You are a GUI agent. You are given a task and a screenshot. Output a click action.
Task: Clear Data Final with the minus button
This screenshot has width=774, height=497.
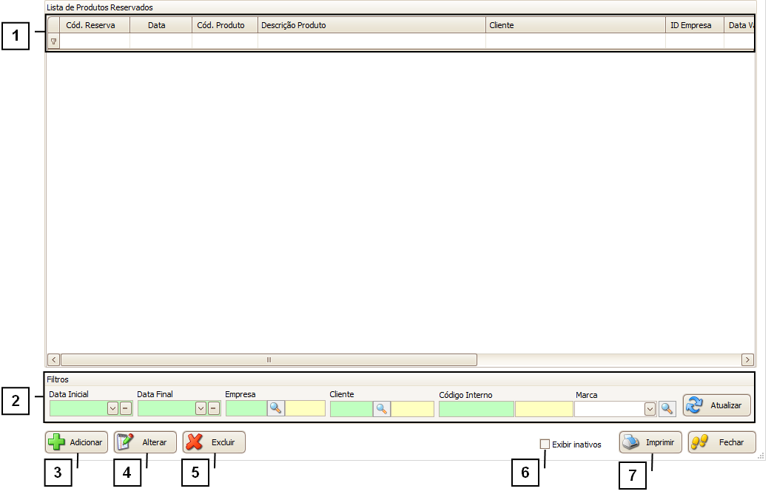tap(213, 408)
